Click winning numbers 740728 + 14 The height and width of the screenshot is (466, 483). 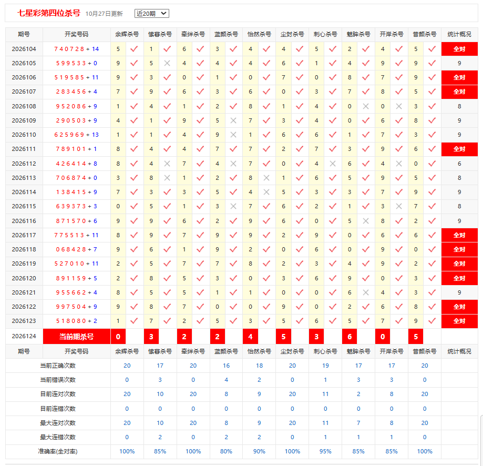pos(77,49)
